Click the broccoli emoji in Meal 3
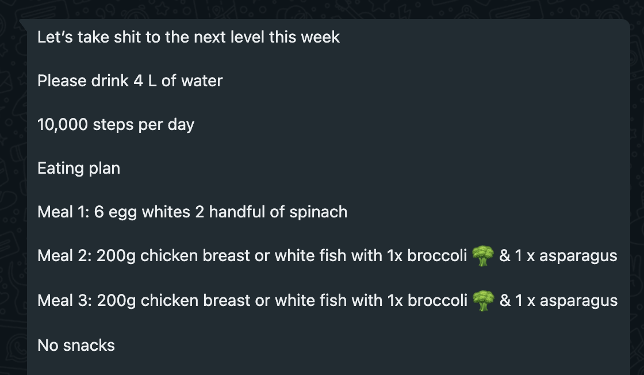This screenshot has width=644, height=375. point(483,301)
